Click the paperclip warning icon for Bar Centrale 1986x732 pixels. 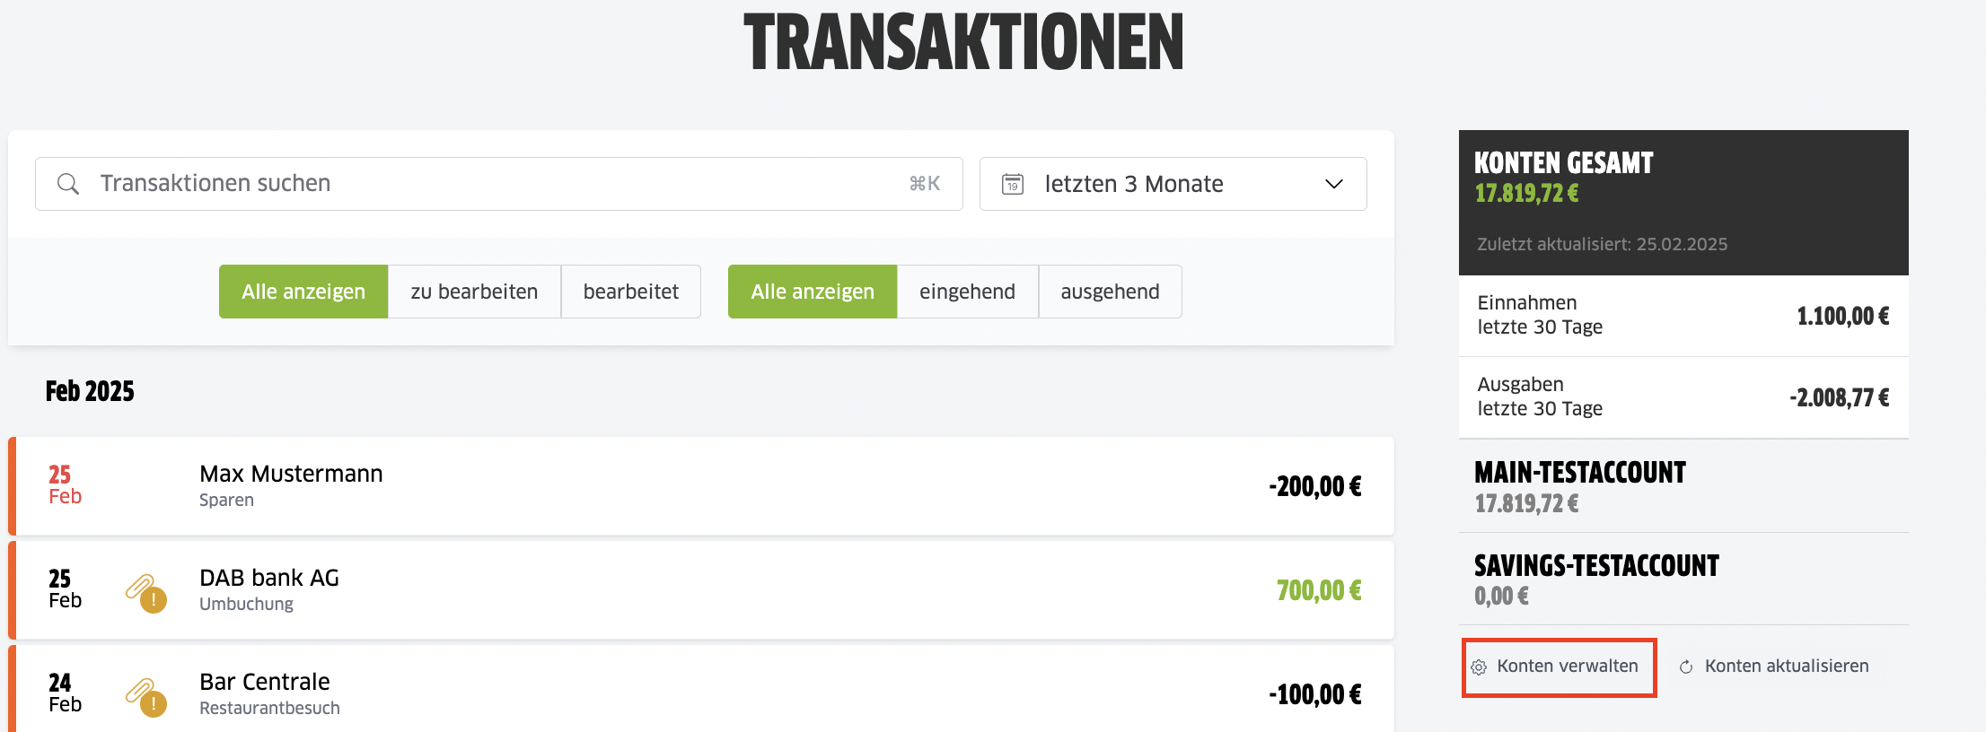[146, 697]
